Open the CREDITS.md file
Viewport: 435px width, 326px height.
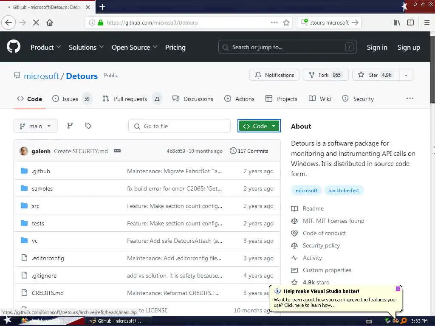point(48,293)
